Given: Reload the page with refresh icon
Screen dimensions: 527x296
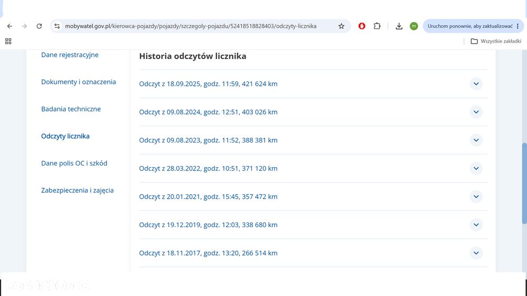Looking at the screenshot, I should tap(40, 26).
